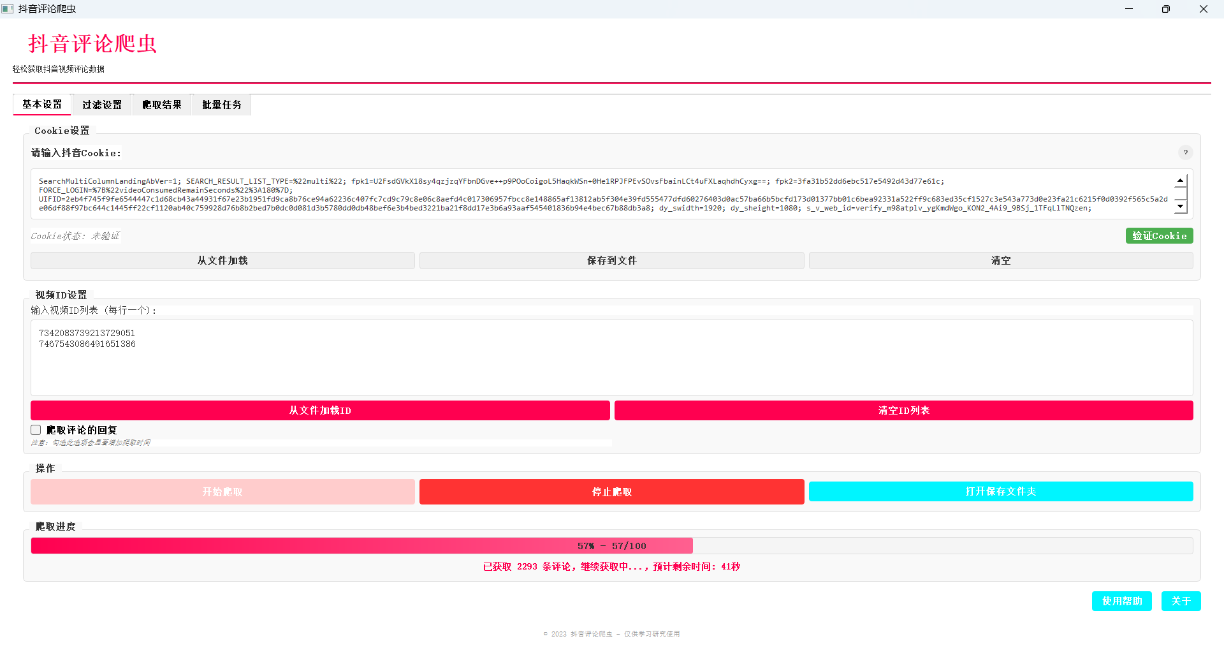Click the Cookie状态: 未验证 label
Screen dimensions: 1224x648
point(75,236)
